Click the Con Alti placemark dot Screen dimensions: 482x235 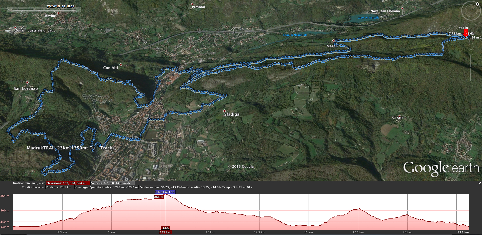(x=121, y=65)
